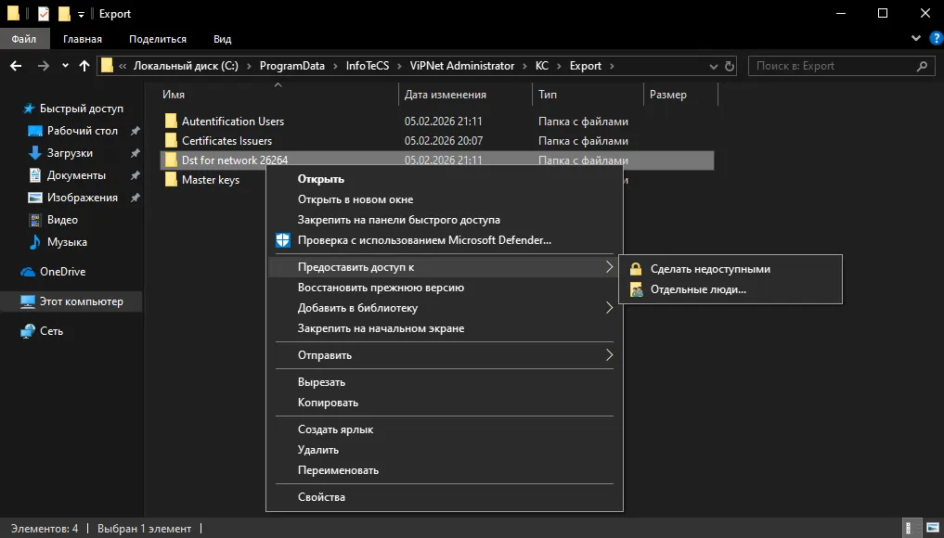
Task: Sort by the Имя column header
Action: click(174, 95)
